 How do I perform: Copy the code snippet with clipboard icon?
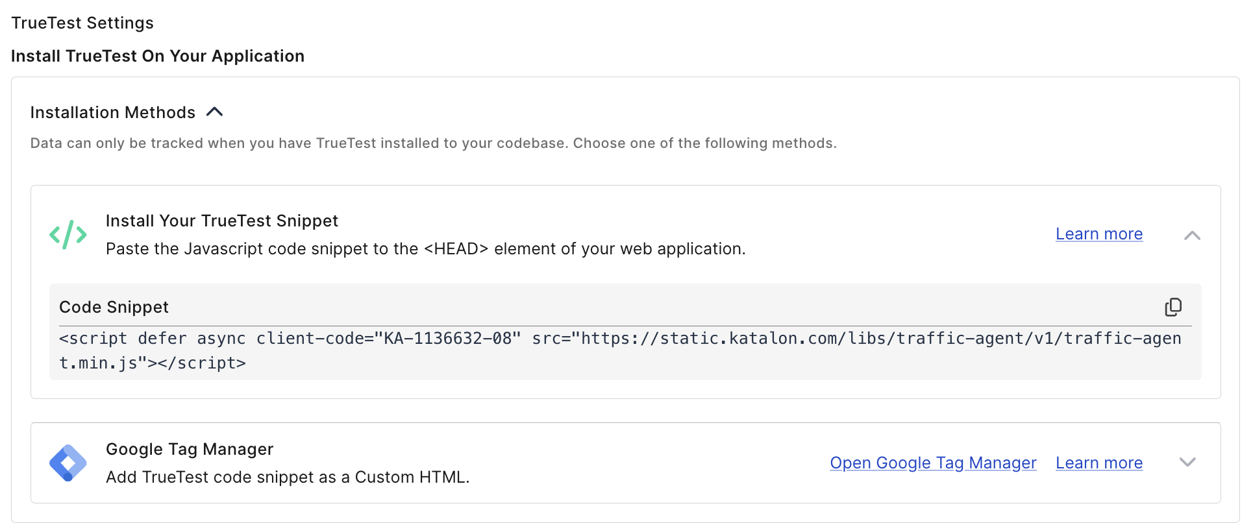1173,307
